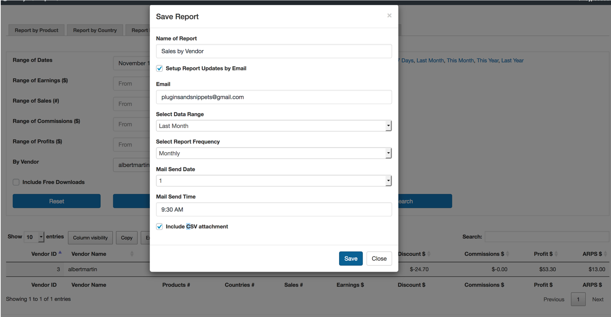611x317 pixels.
Task: Click the Save button
Action: [x=351, y=258]
